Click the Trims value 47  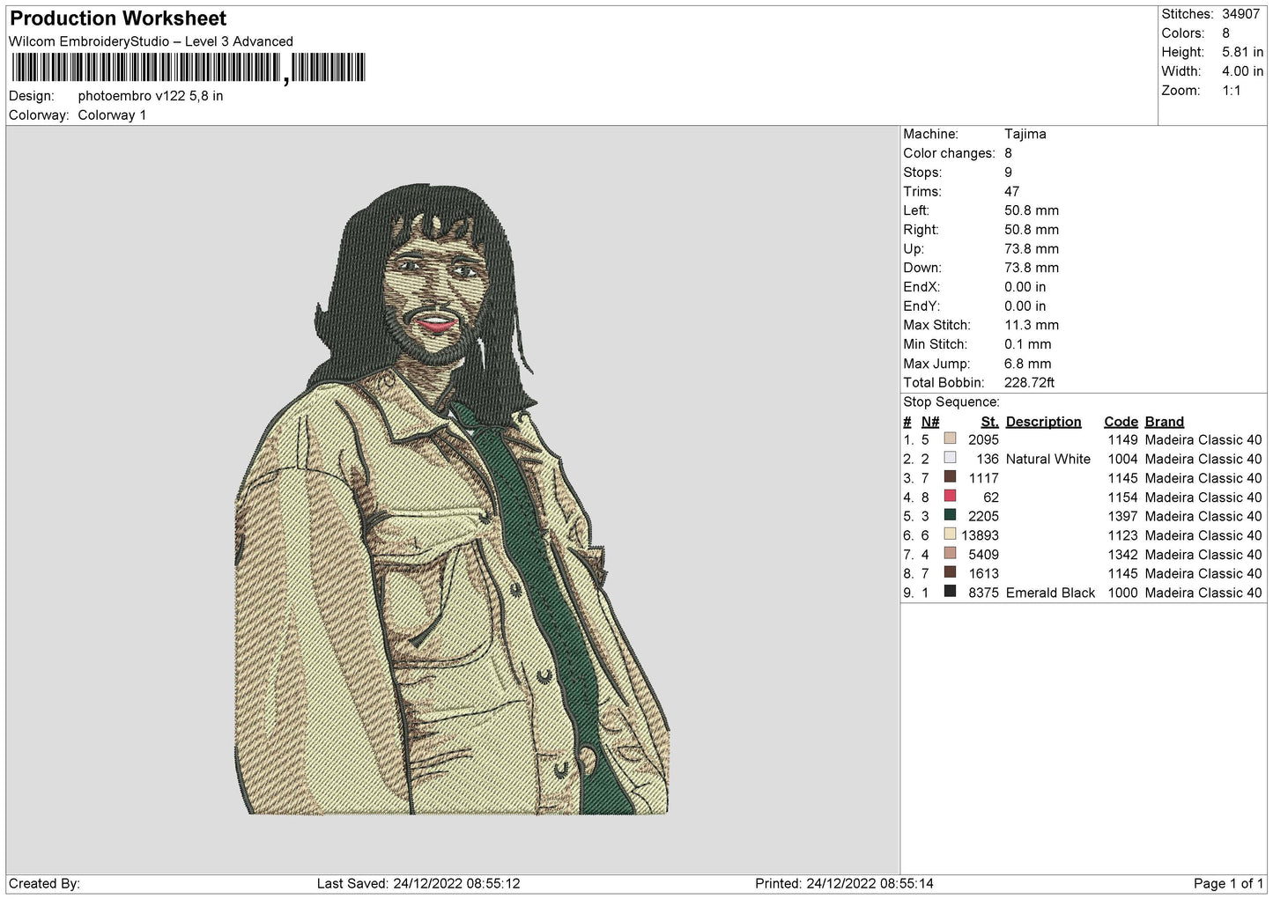click(x=1012, y=192)
